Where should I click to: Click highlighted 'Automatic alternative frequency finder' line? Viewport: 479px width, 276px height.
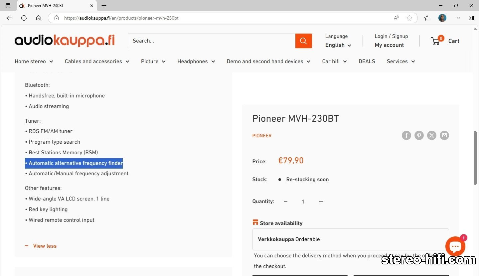(x=74, y=163)
